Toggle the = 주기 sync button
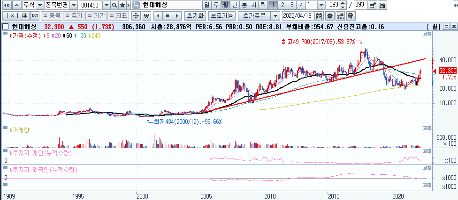 tap(73, 16)
